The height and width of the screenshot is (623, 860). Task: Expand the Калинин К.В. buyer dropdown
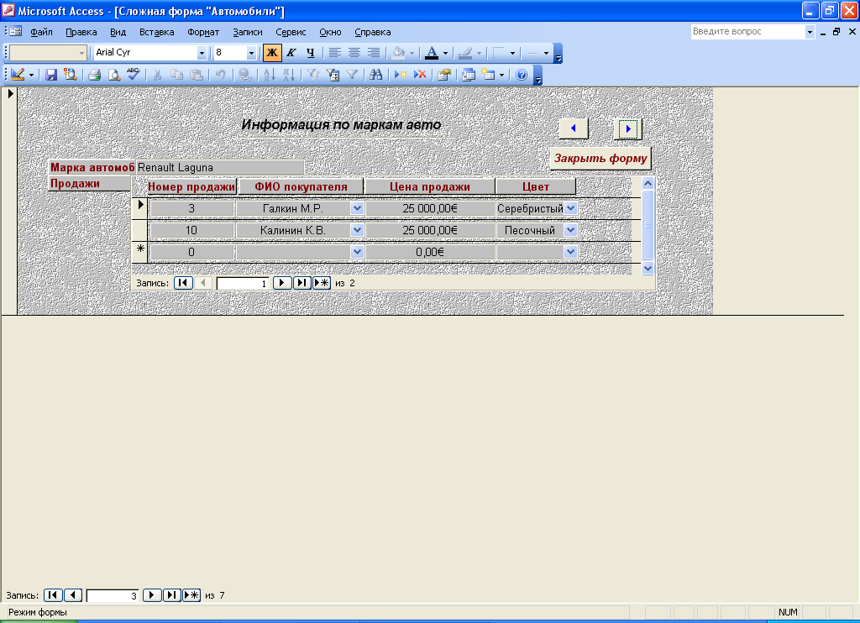(357, 230)
